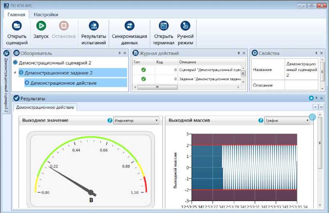Viewport: 329px width, 213px height.
Task: Switch to the Настройки ribbon tab
Action: point(46,14)
